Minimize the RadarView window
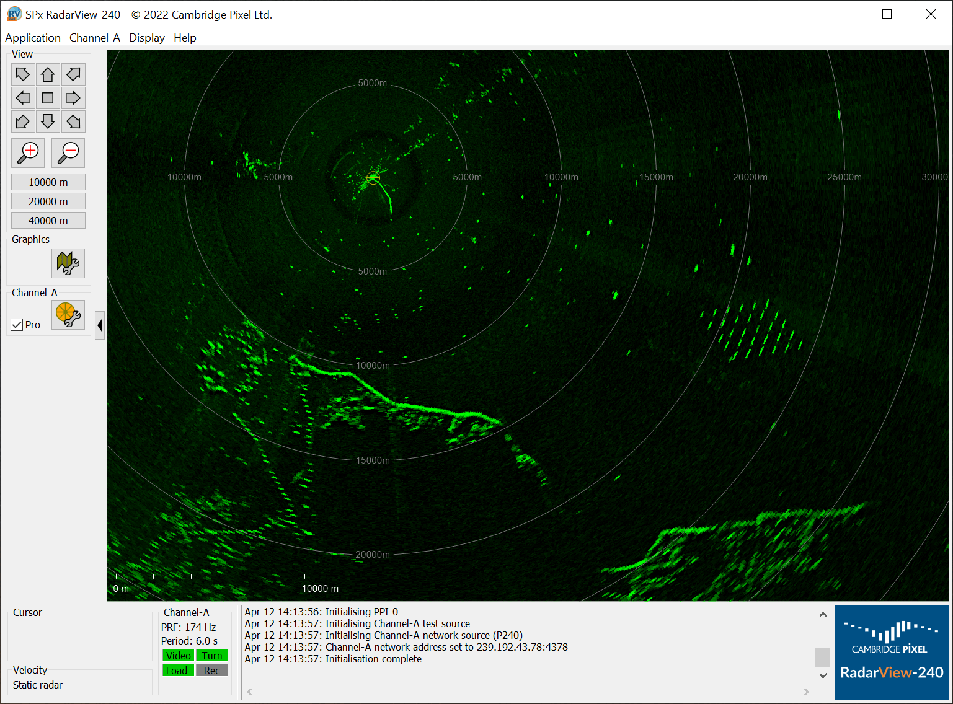 844,14
